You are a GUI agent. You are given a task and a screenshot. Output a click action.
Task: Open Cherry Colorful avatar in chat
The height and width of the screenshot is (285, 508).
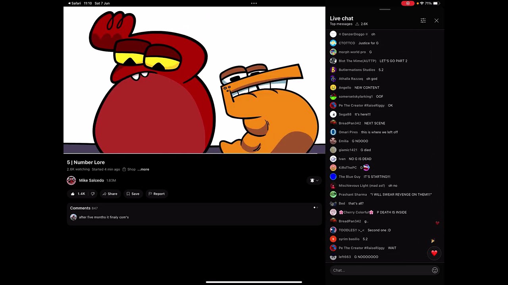tap(333, 212)
